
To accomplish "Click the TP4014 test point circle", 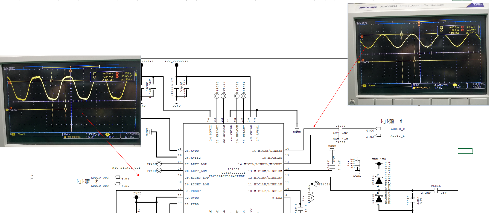I will [x=316, y=184].
